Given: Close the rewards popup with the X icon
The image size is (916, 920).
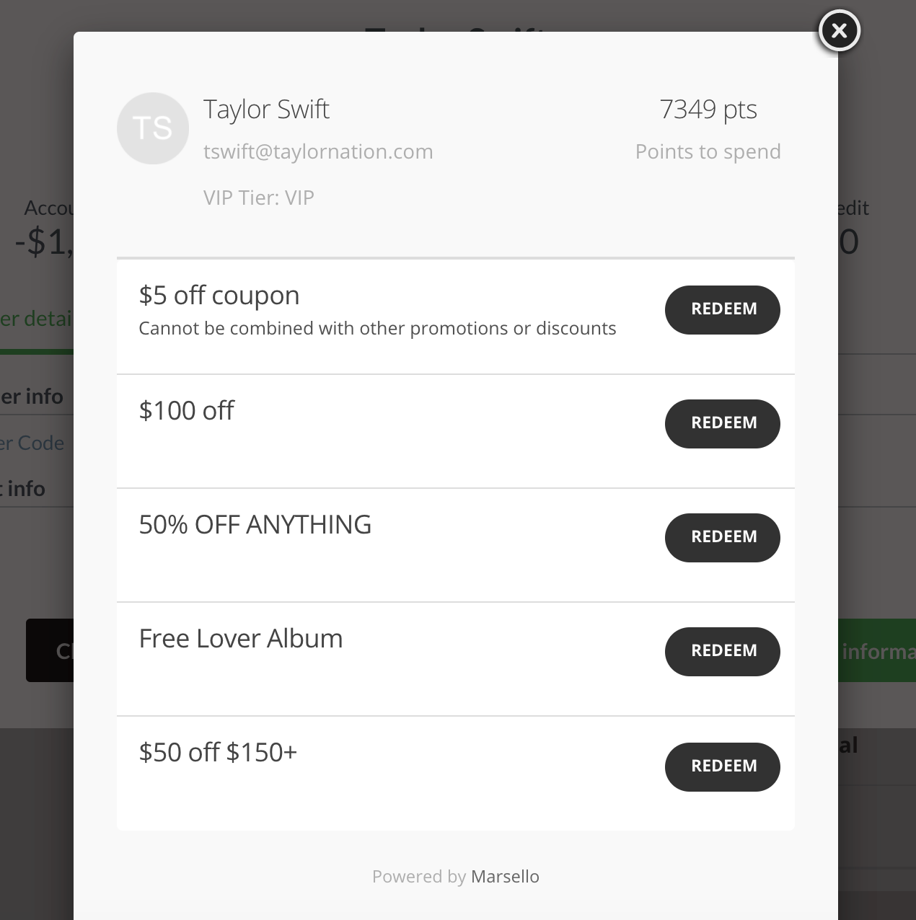Looking at the screenshot, I should pos(839,31).
